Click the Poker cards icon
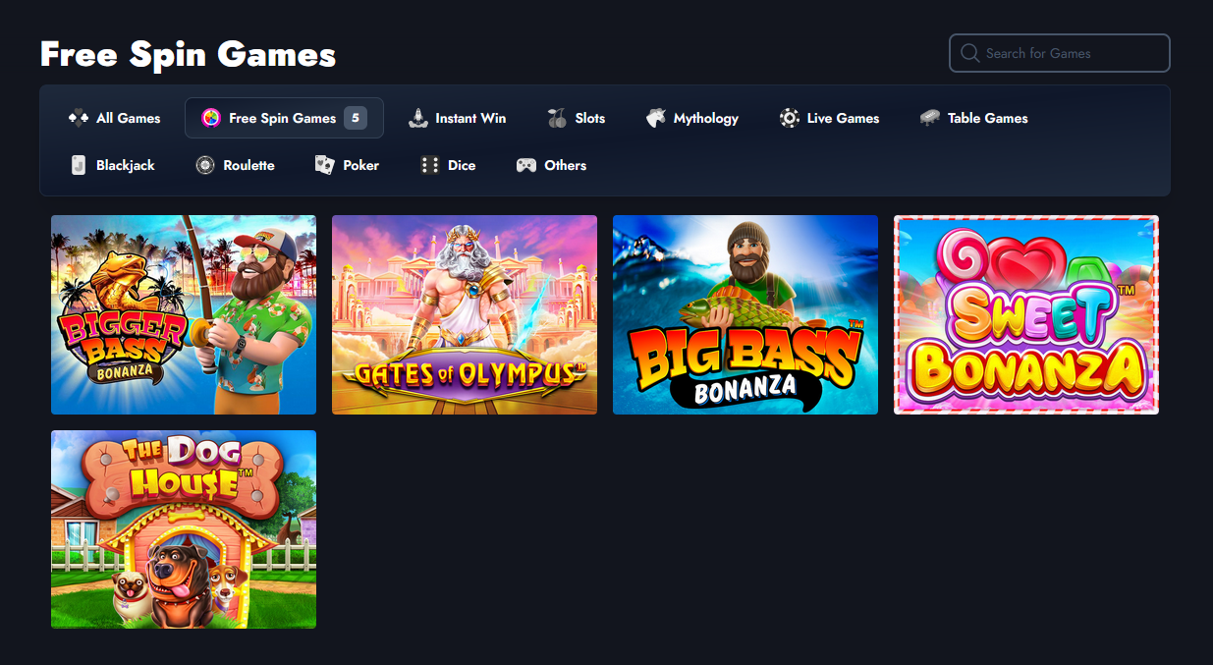1213x665 pixels. (325, 165)
